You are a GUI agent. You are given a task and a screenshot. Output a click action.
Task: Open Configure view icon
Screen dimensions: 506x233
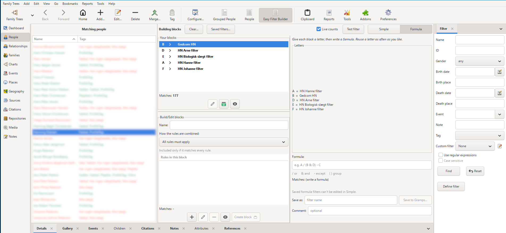pyautogui.click(x=196, y=15)
